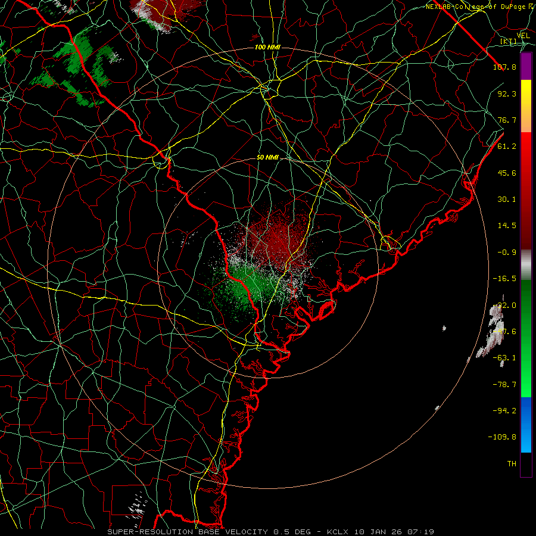
Task: Click the [KT] units label
Action: (509, 42)
